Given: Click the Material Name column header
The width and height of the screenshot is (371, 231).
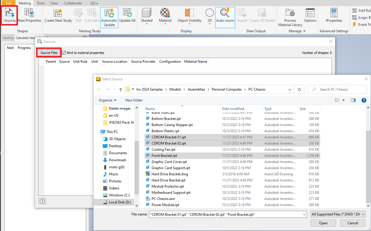Looking at the screenshot, I should (x=196, y=62).
